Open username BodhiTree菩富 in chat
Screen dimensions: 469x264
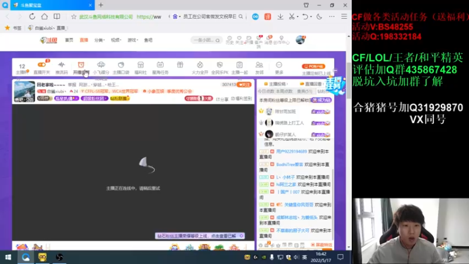click(290, 165)
